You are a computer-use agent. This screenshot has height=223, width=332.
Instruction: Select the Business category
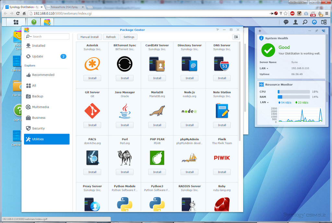(x=47, y=118)
